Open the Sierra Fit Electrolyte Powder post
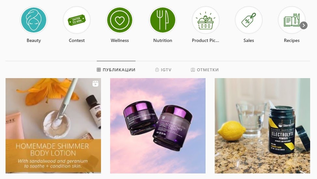317x179 pixels. tap(262, 126)
